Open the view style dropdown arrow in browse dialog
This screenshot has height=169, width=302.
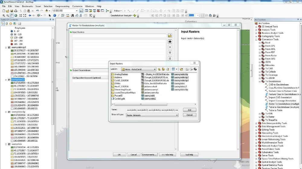(x=176, y=69)
